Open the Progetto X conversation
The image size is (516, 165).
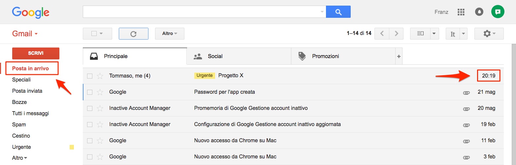(231, 76)
